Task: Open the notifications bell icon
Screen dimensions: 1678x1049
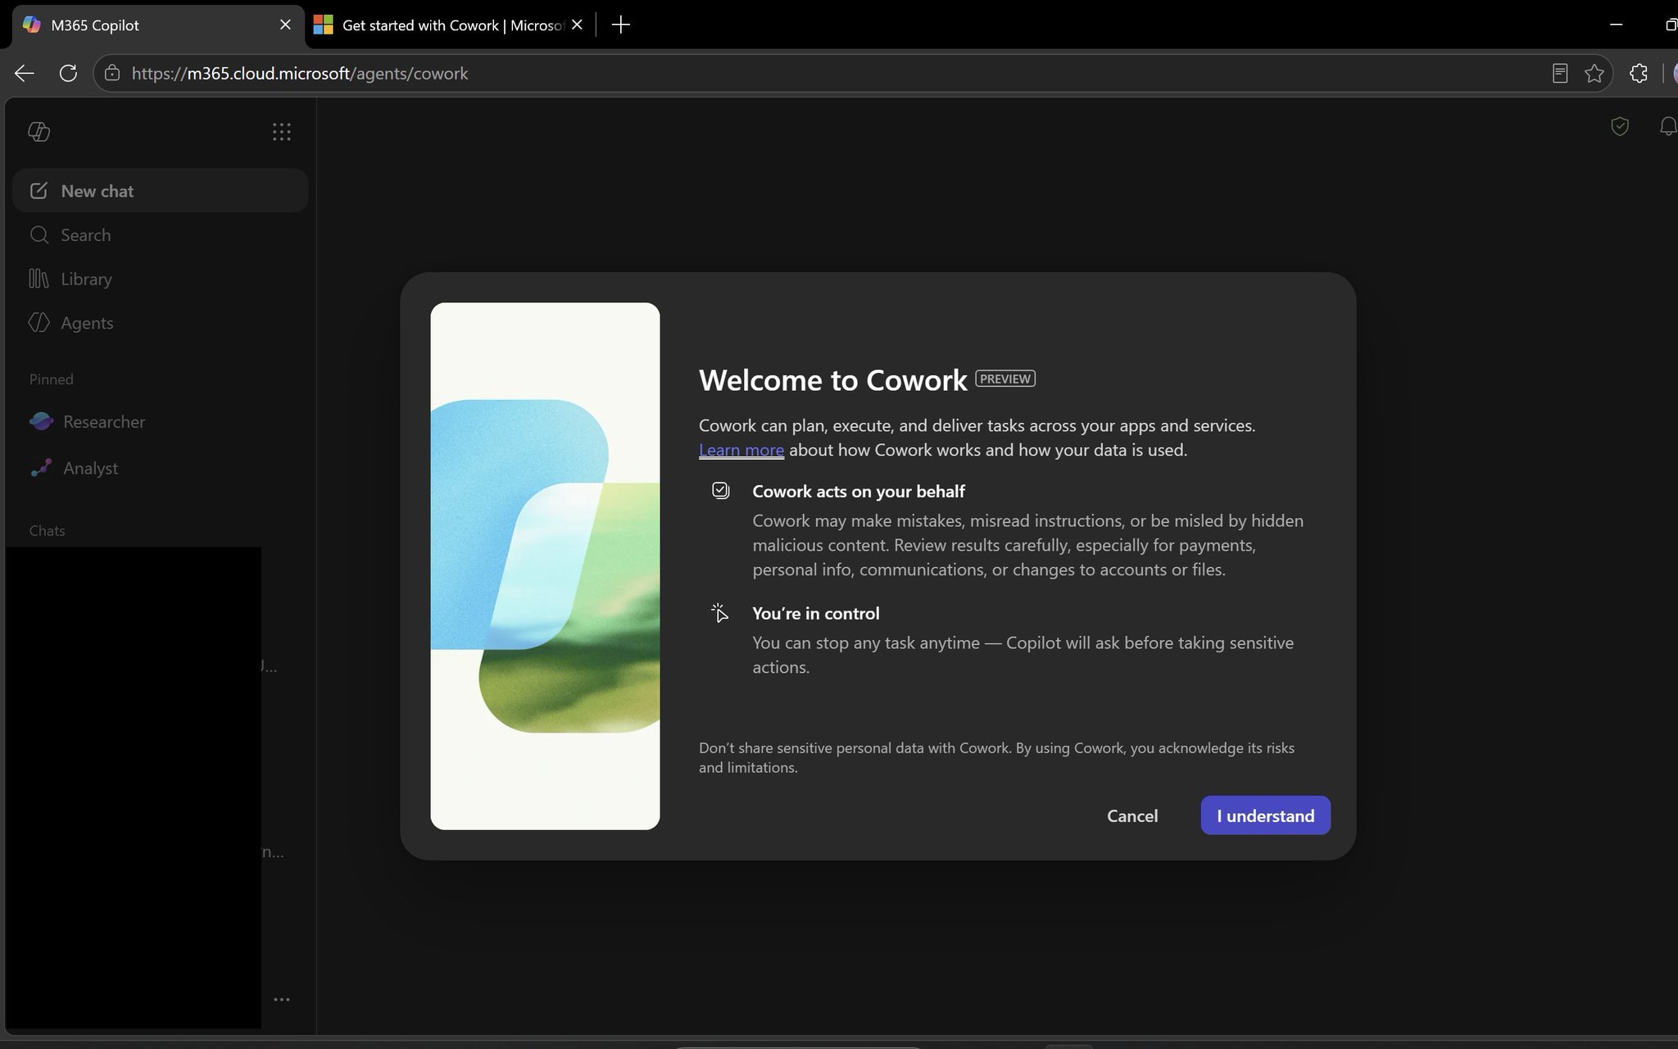Action: pyautogui.click(x=1667, y=126)
